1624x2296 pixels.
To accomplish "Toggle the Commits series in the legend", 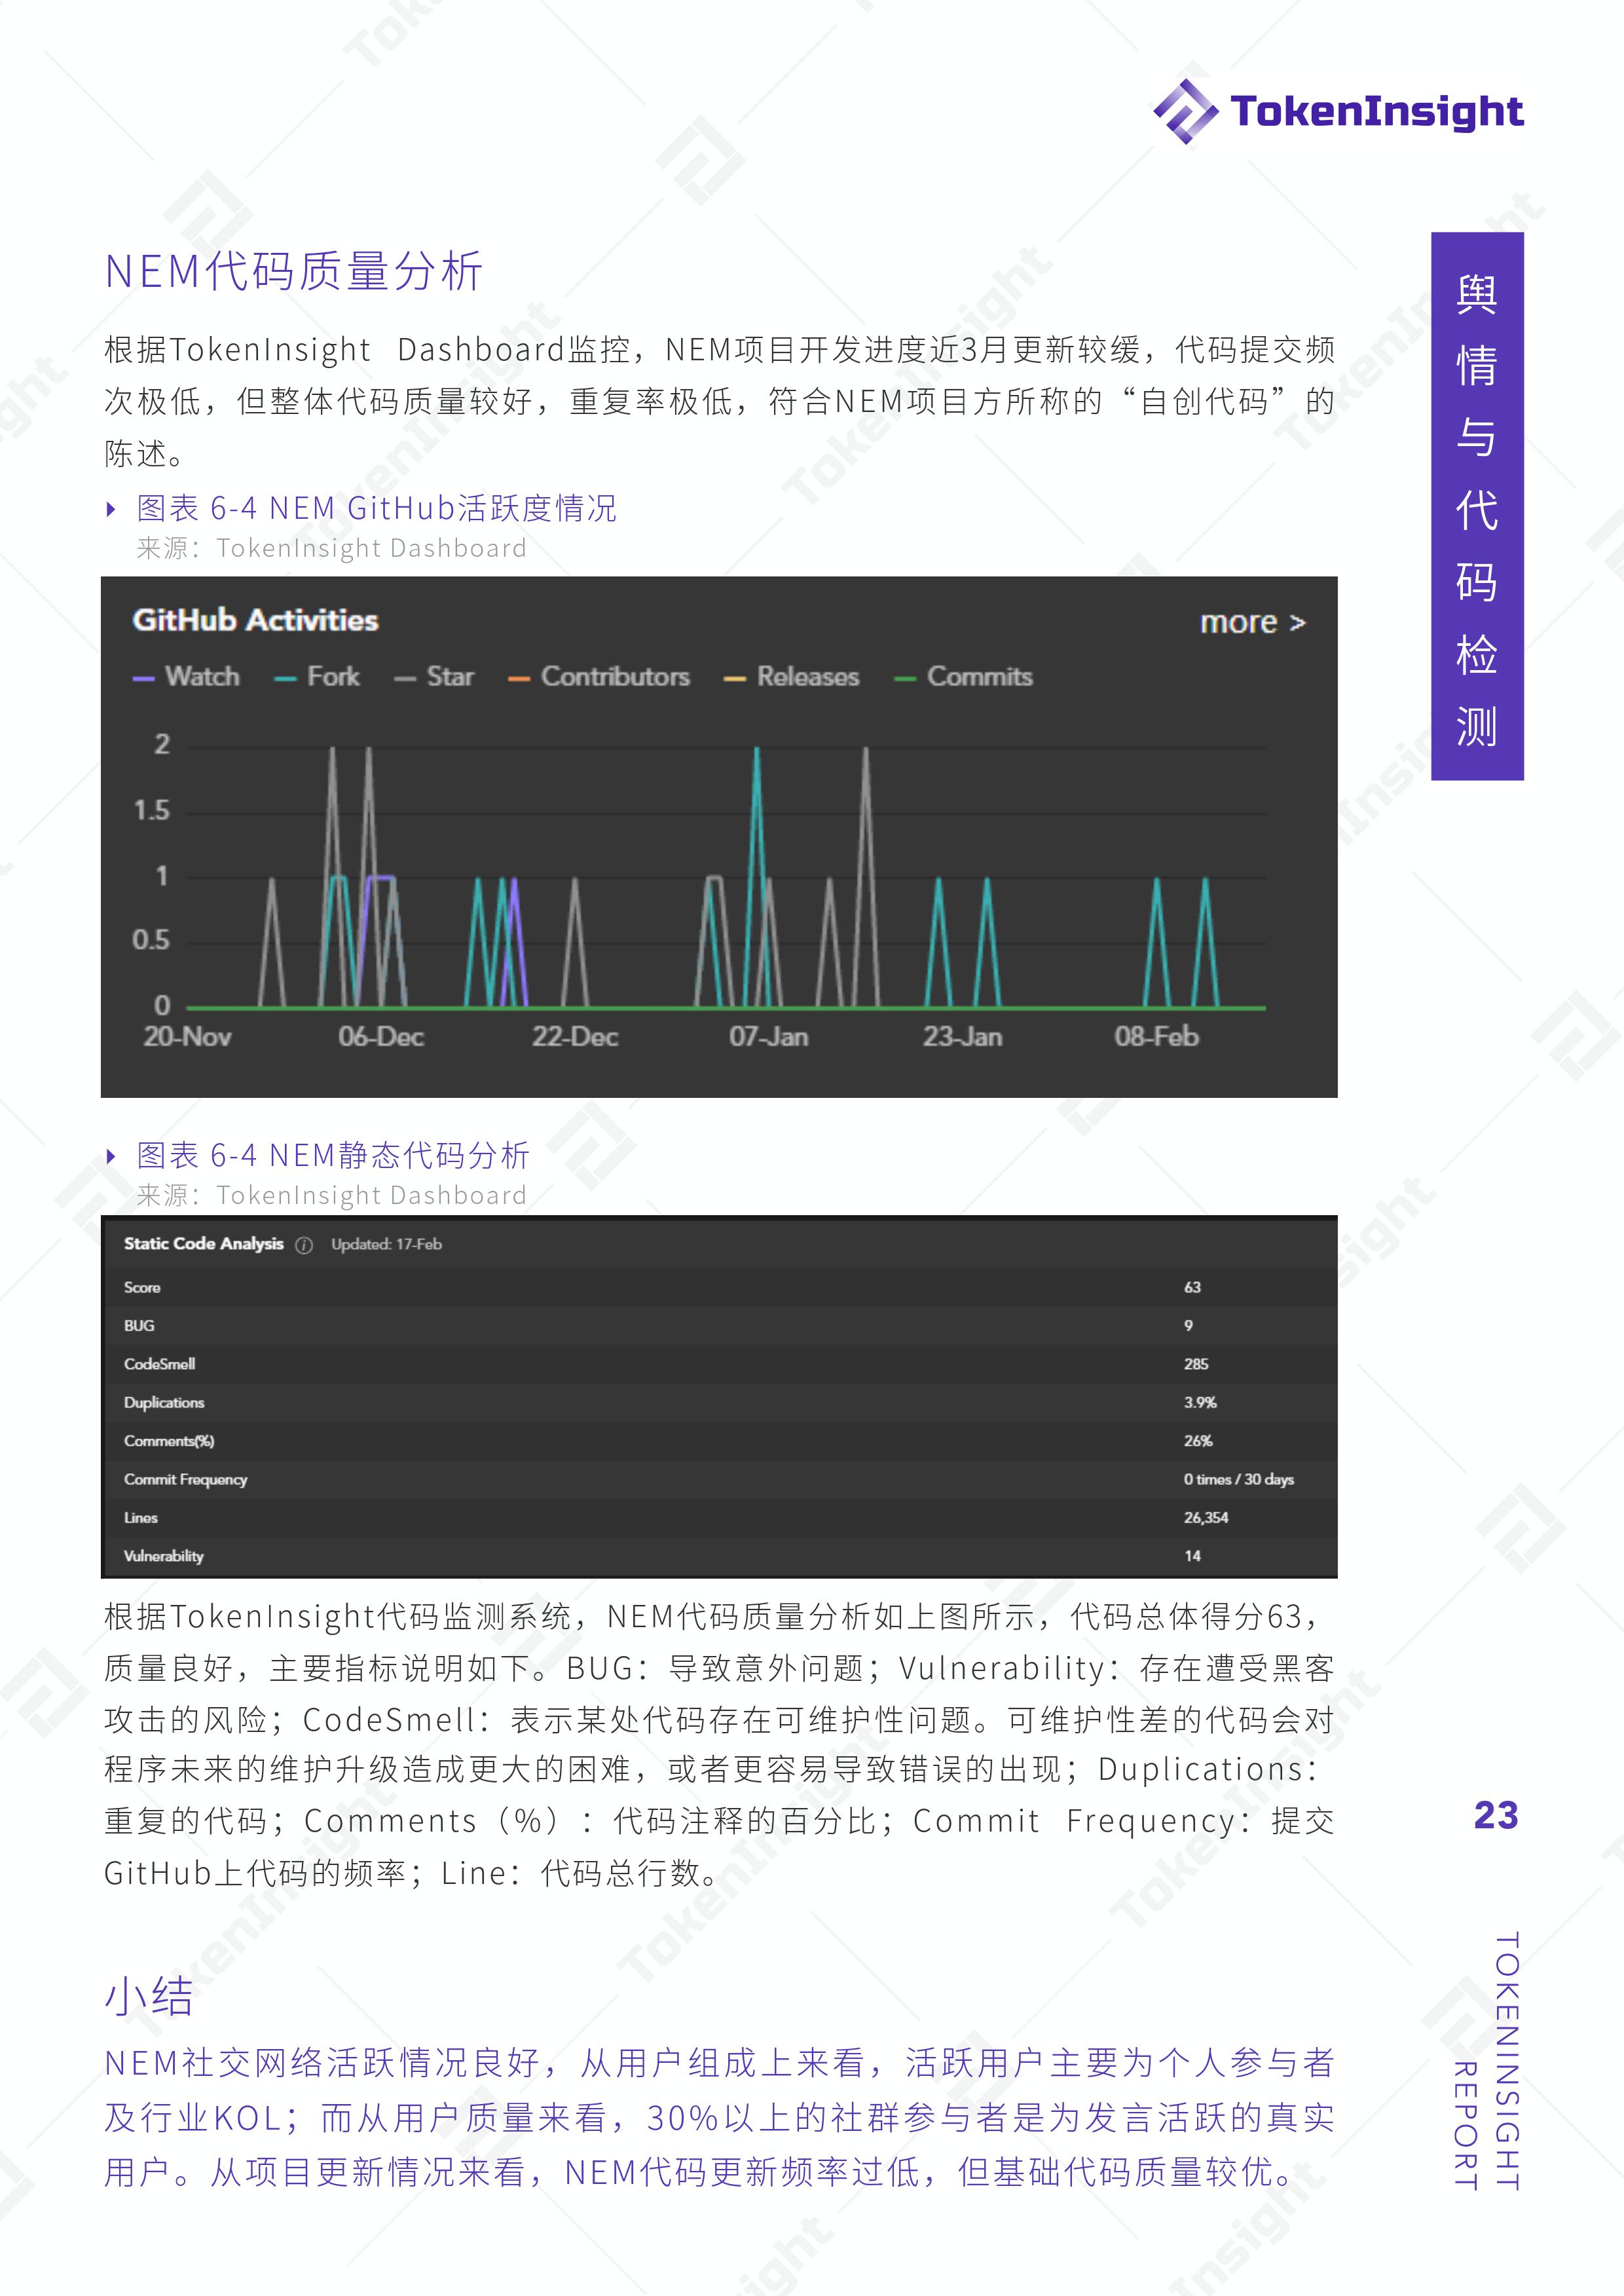I will point(963,677).
